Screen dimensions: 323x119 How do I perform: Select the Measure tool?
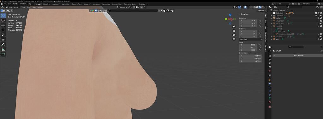click(x=3, y=49)
